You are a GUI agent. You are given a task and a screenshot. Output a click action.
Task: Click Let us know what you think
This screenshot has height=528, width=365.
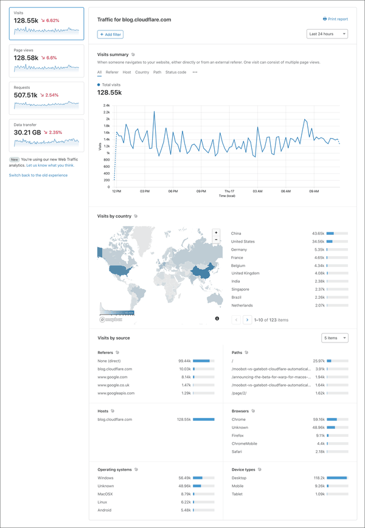coord(50,165)
